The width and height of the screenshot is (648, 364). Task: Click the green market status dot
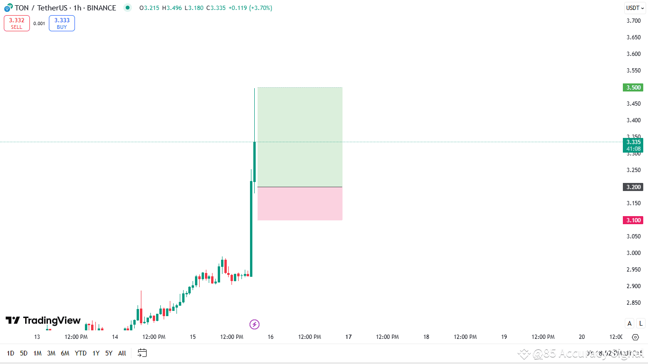(x=127, y=8)
